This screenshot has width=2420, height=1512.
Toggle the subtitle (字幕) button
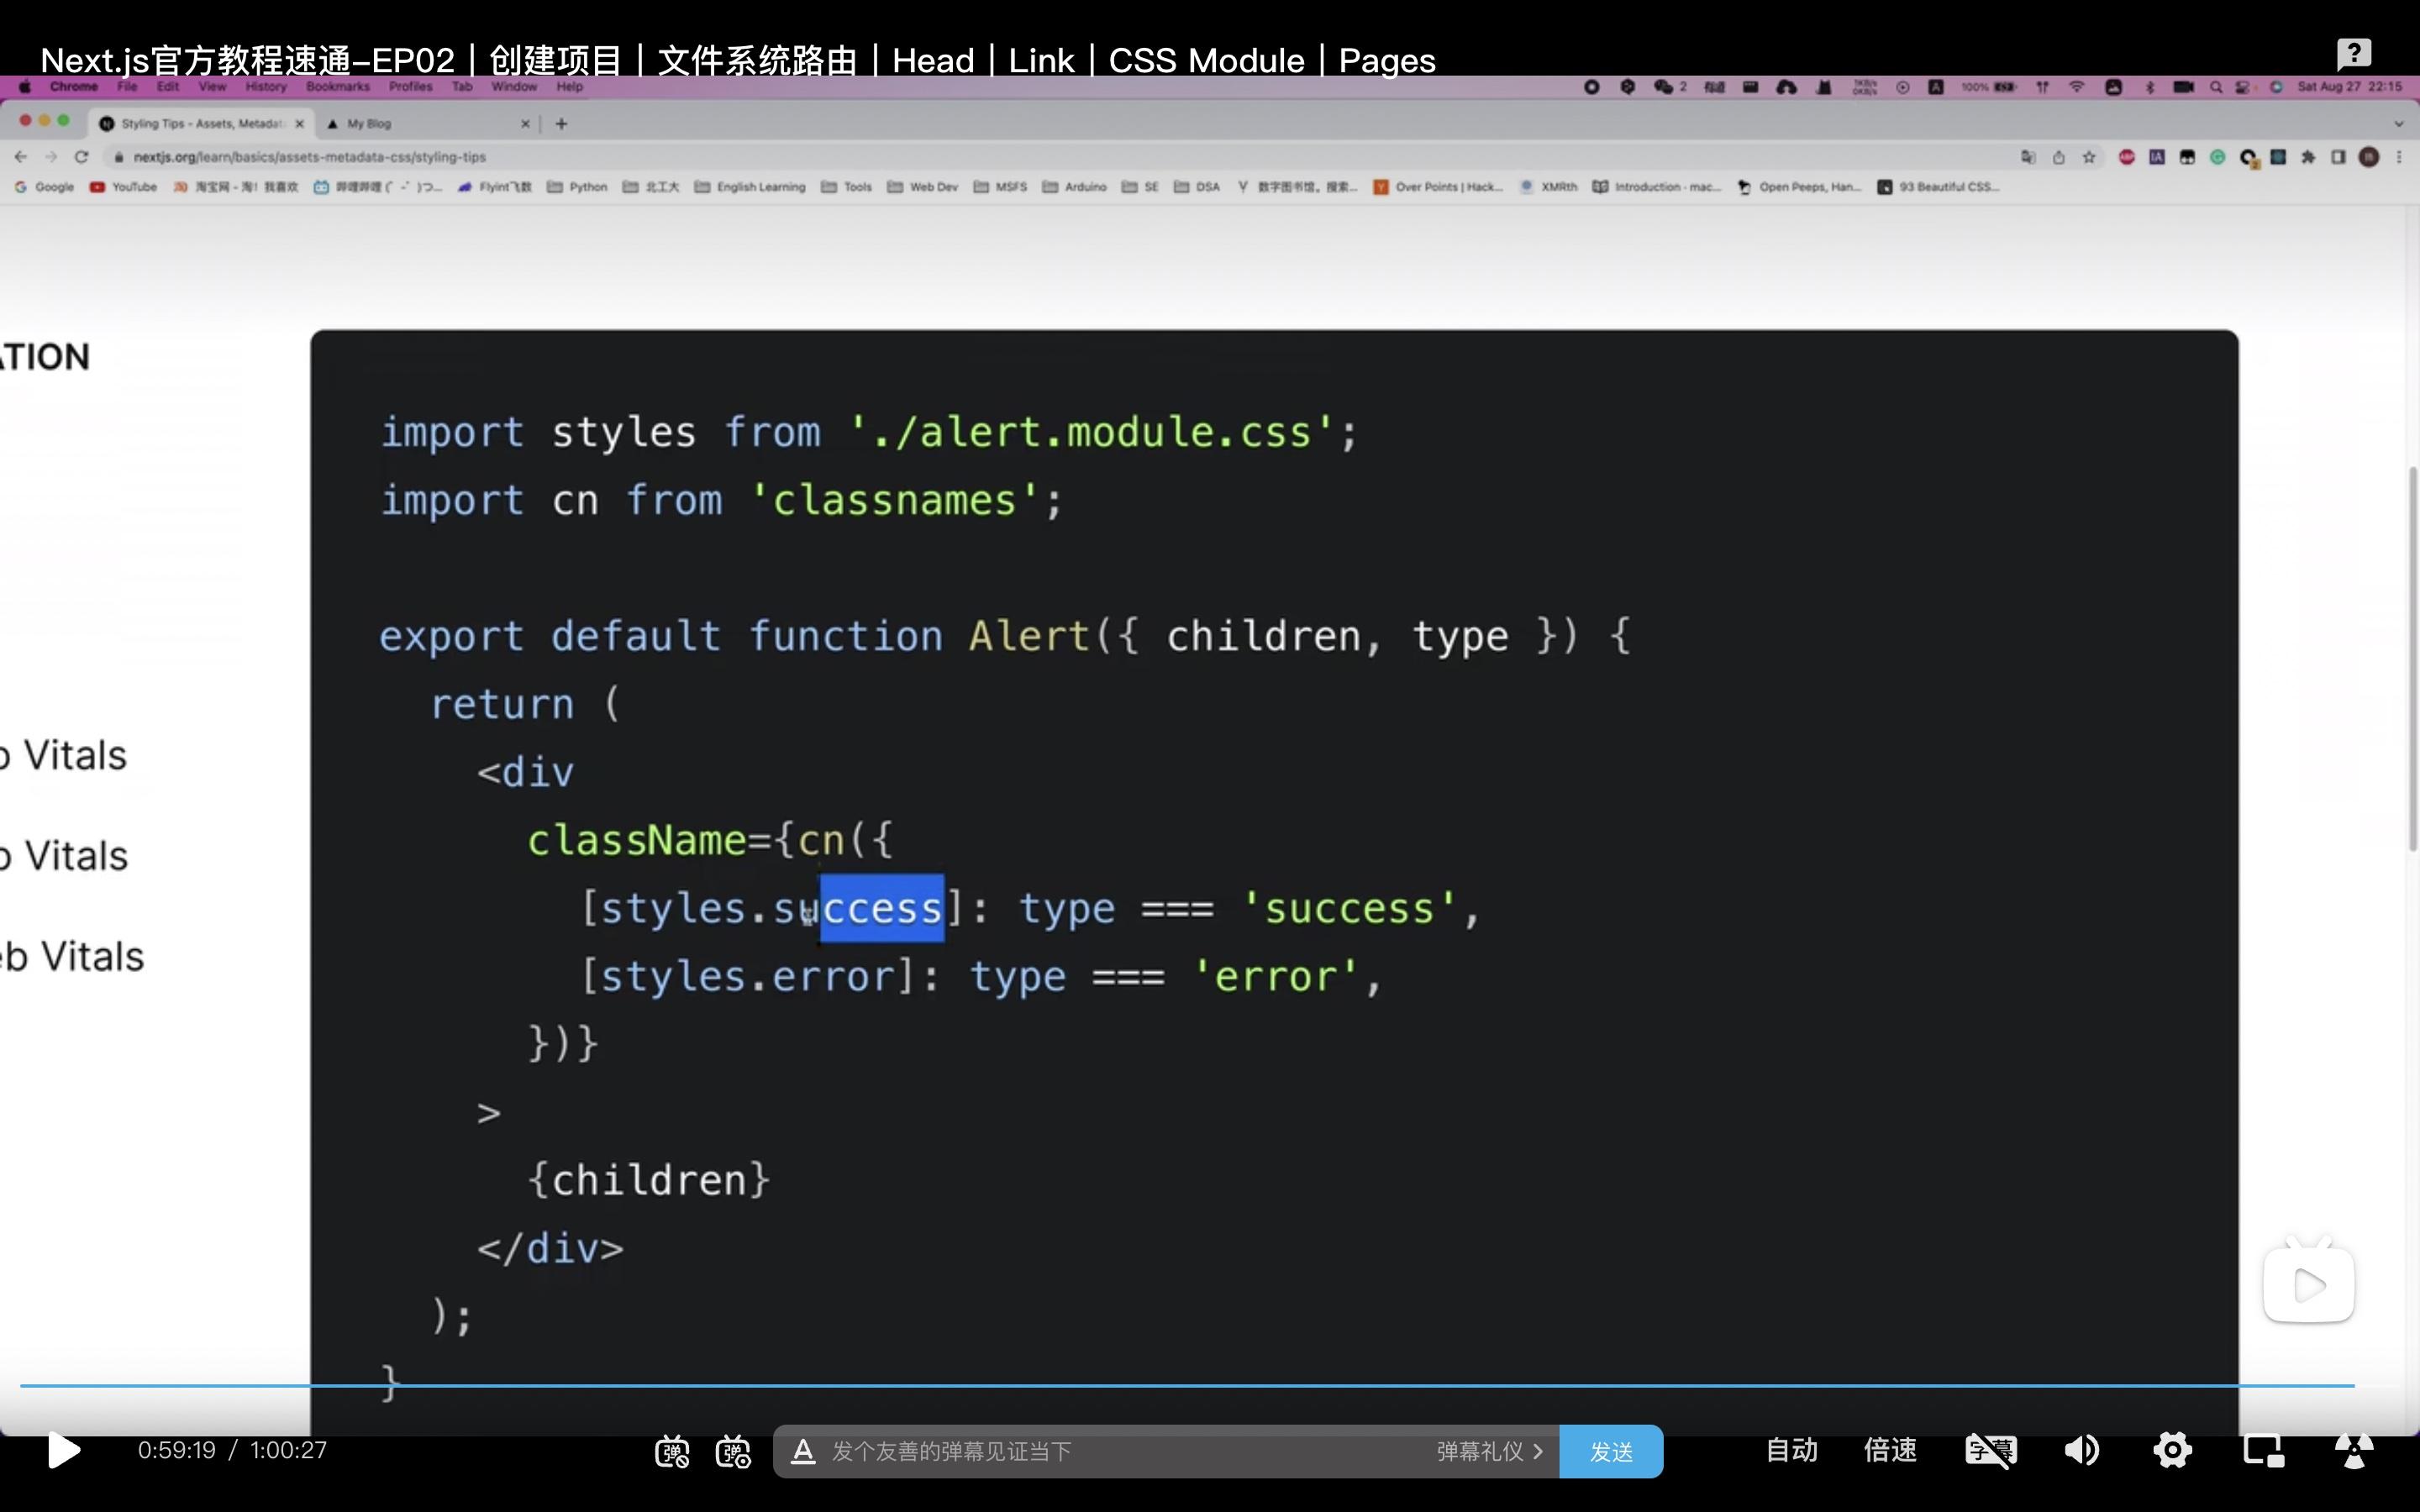pos(1990,1450)
